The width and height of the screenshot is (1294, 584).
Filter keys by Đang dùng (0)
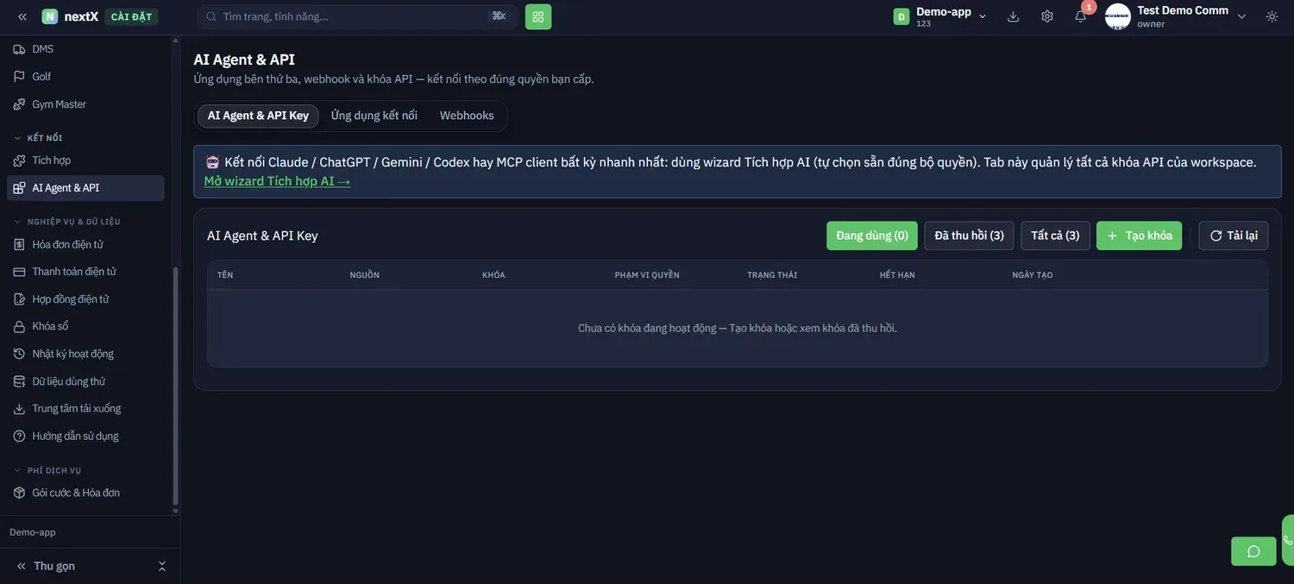[x=872, y=235]
